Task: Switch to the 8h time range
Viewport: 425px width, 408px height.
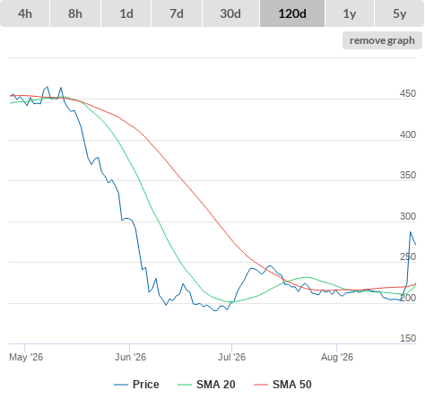Action: (x=75, y=13)
